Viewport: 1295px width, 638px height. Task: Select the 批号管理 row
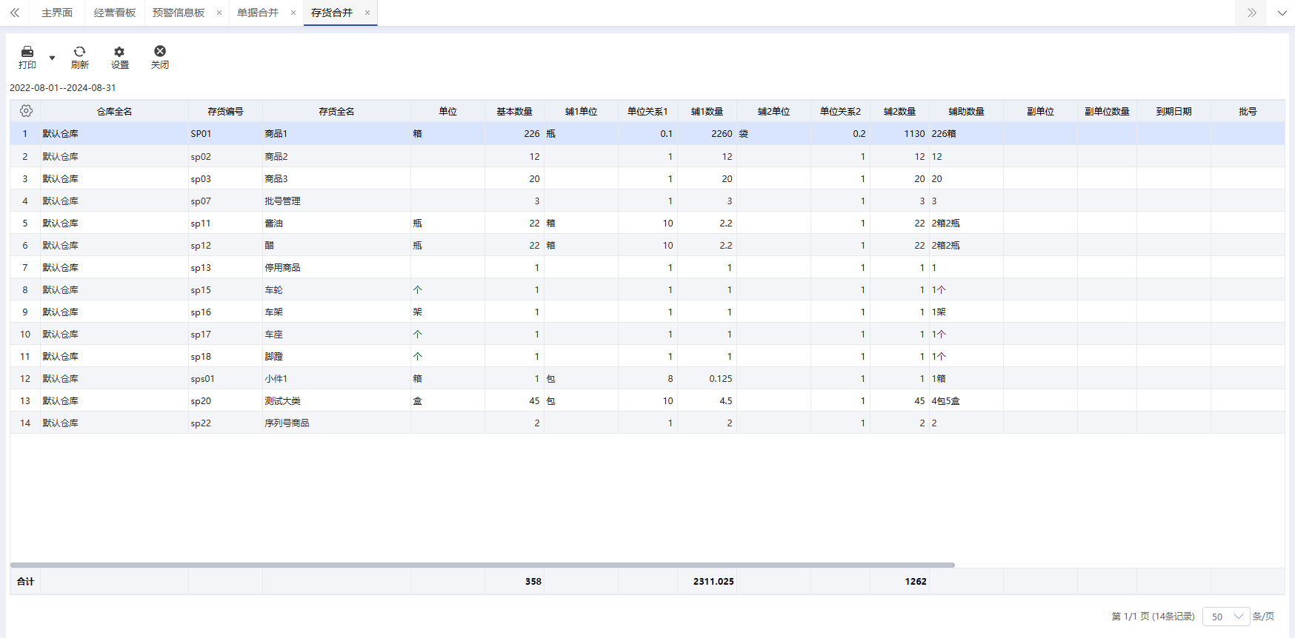pyautogui.click(x=647, y=201)
